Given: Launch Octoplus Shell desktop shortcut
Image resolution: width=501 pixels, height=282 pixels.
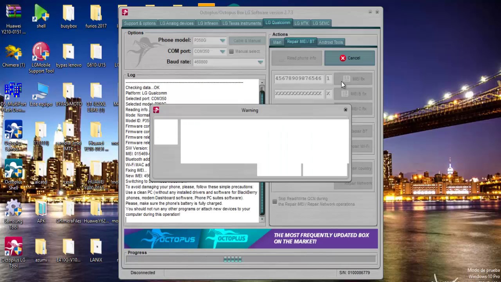Looking at the screenshot, I should coord(14,175).
